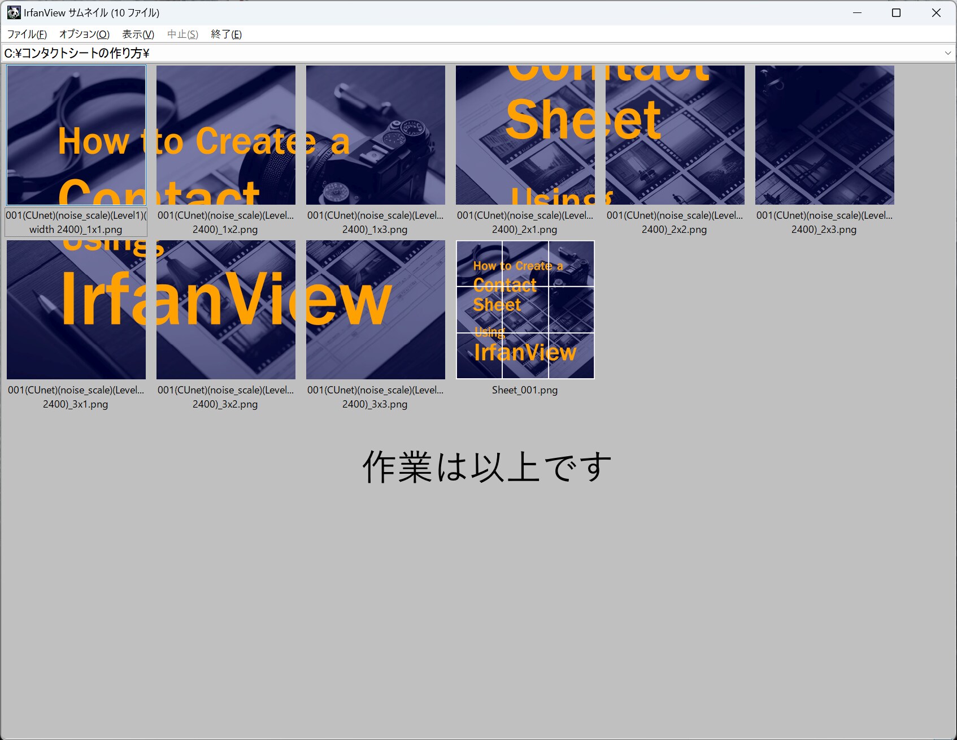
Task: Select the _1x3.png camera thumbnail
Action: click(376, 135)
